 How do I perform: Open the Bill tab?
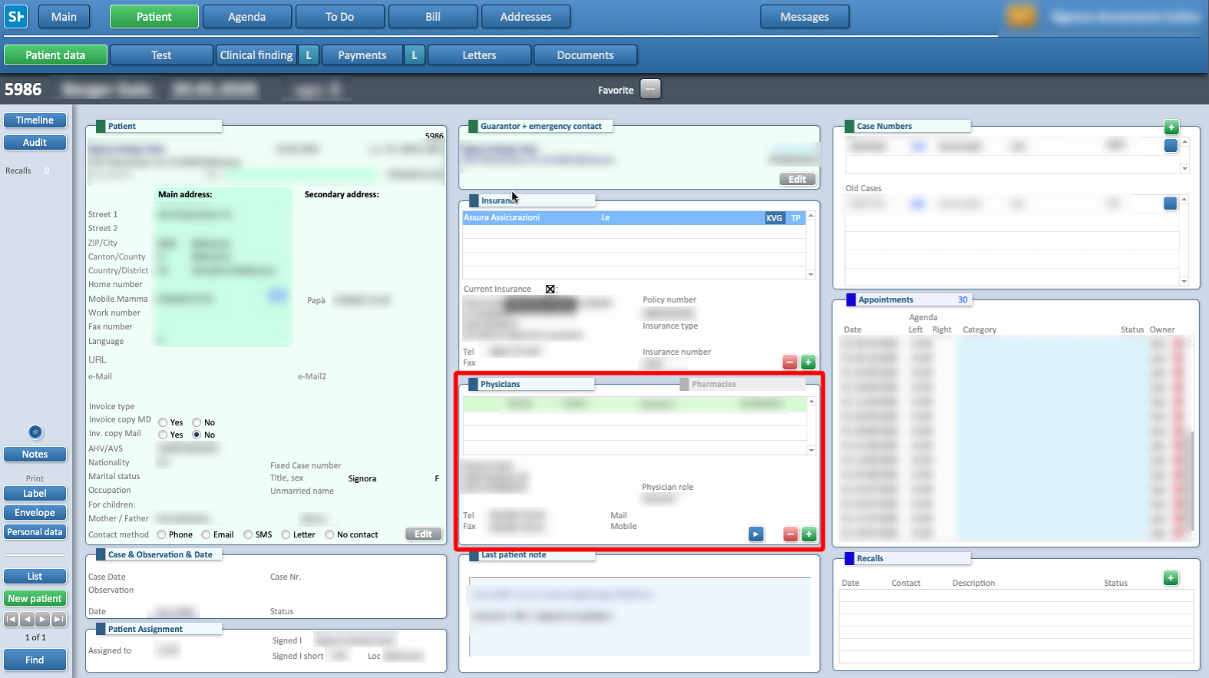click(433, 17)
